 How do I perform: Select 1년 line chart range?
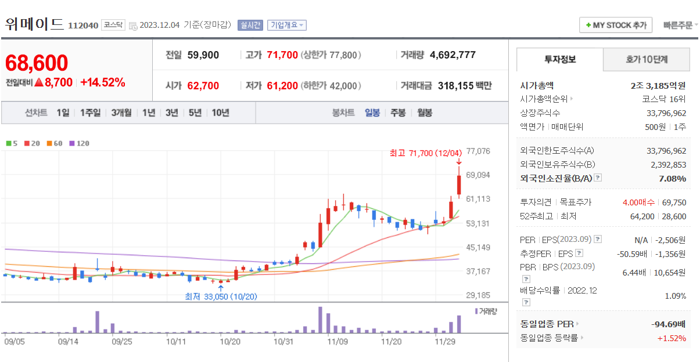pyautogui.click(x=149, y=113)
